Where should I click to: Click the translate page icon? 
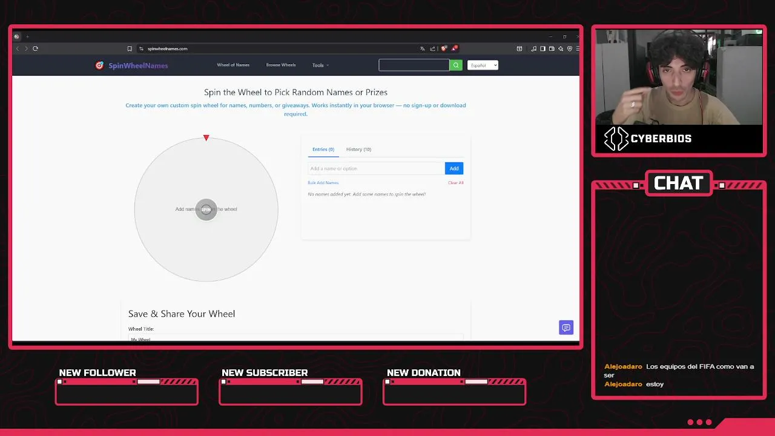pos(423,48)
